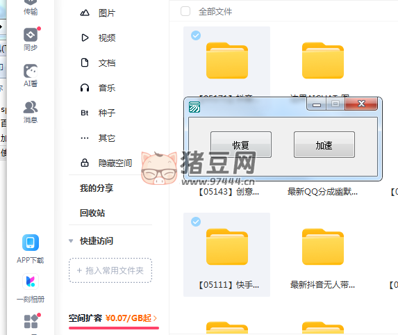Click the 全部文件 label

tap(215, 11)
